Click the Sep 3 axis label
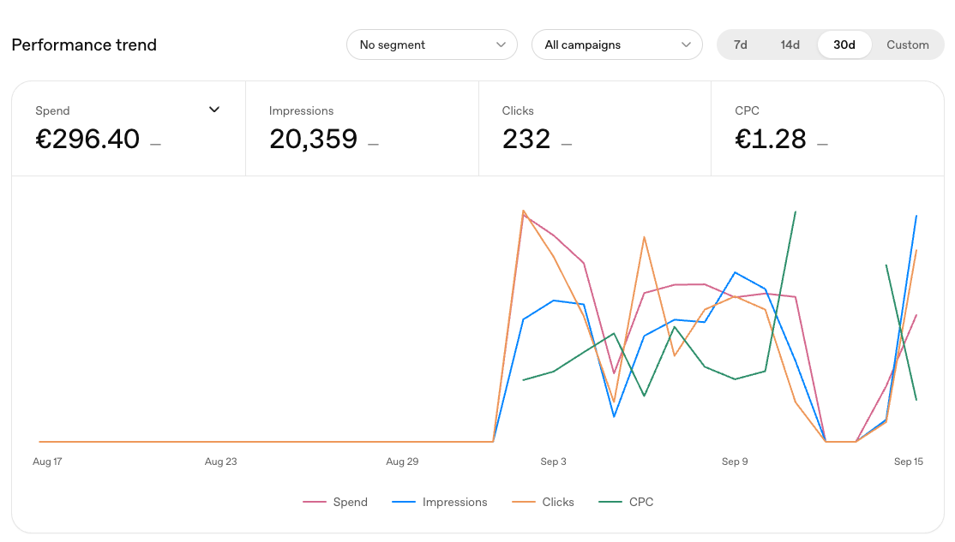This screenshot has width=955, height=542. pyautogui.click(x=553, y=462)
